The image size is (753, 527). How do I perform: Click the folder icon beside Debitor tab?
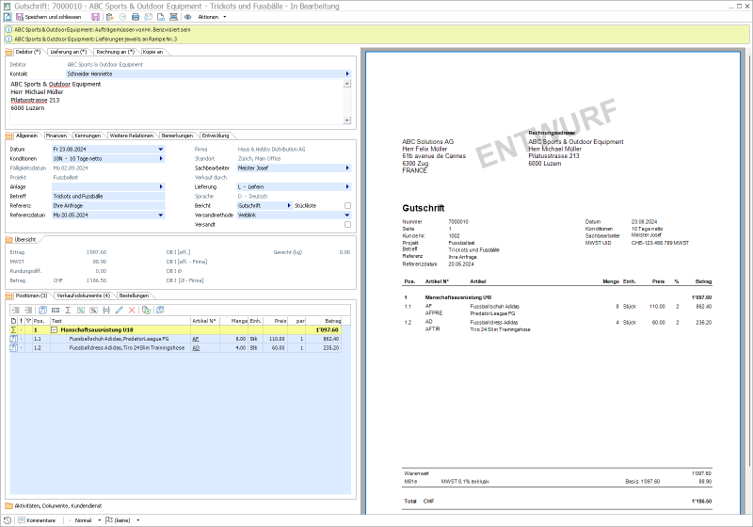coord(8,52)
